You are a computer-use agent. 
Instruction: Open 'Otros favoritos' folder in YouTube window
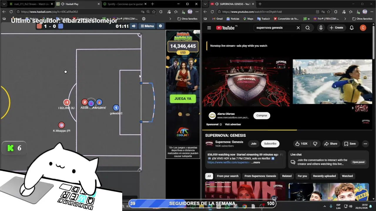(x=362, y=19)
